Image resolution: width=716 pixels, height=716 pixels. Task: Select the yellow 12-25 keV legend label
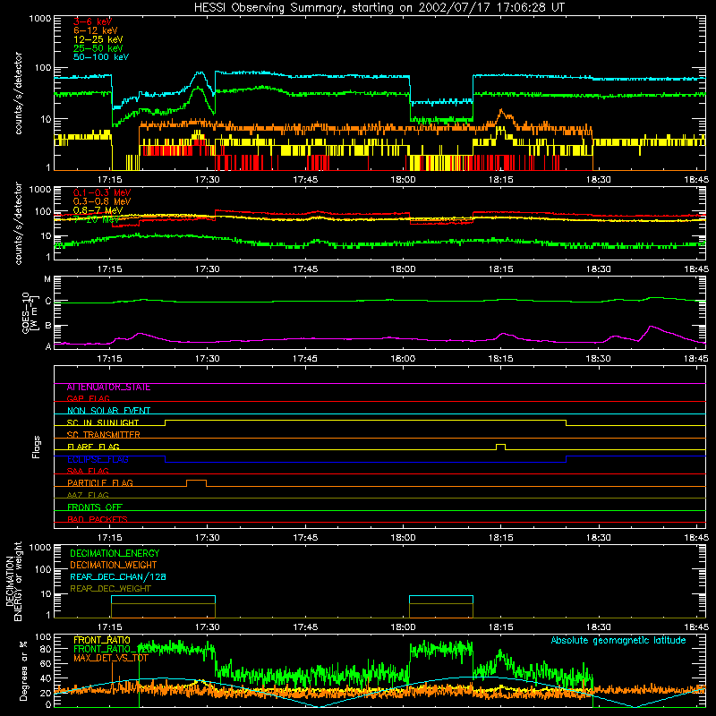point(98,39)
